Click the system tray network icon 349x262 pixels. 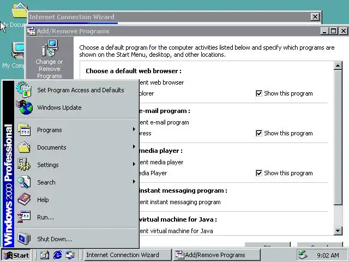pyautogui.click(x=303, y=255)
